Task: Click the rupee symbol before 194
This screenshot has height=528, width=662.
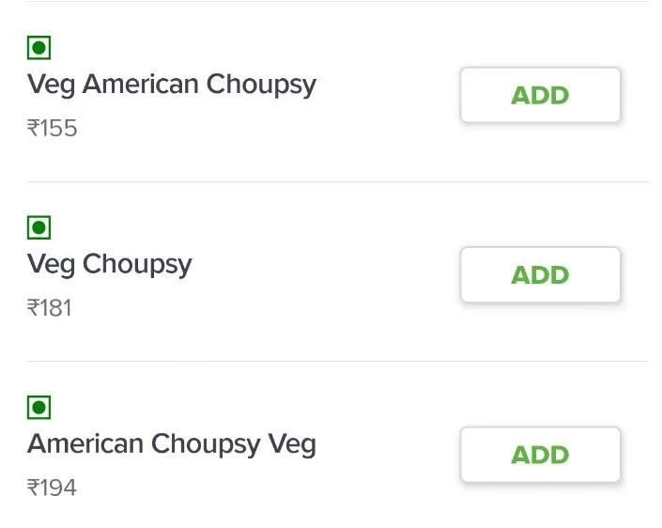Action: coord(33,488)
